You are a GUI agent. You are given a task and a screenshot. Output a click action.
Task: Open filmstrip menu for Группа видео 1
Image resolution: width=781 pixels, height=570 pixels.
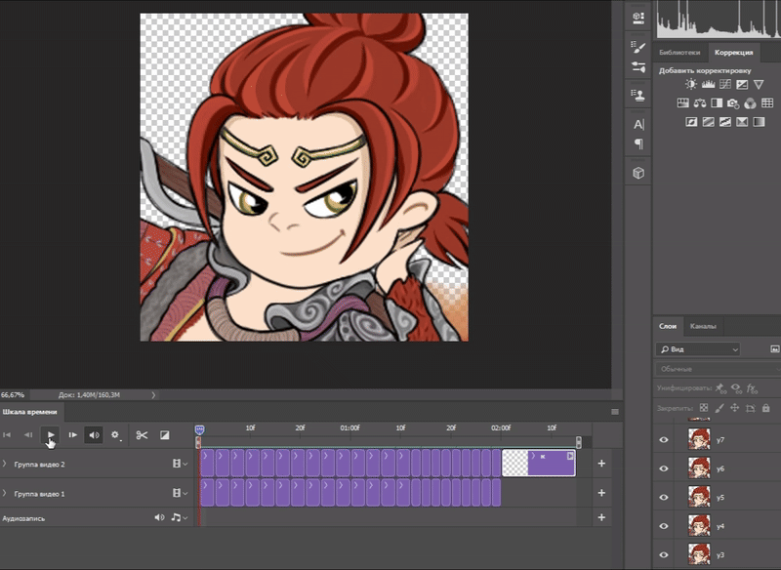point(180,493)
